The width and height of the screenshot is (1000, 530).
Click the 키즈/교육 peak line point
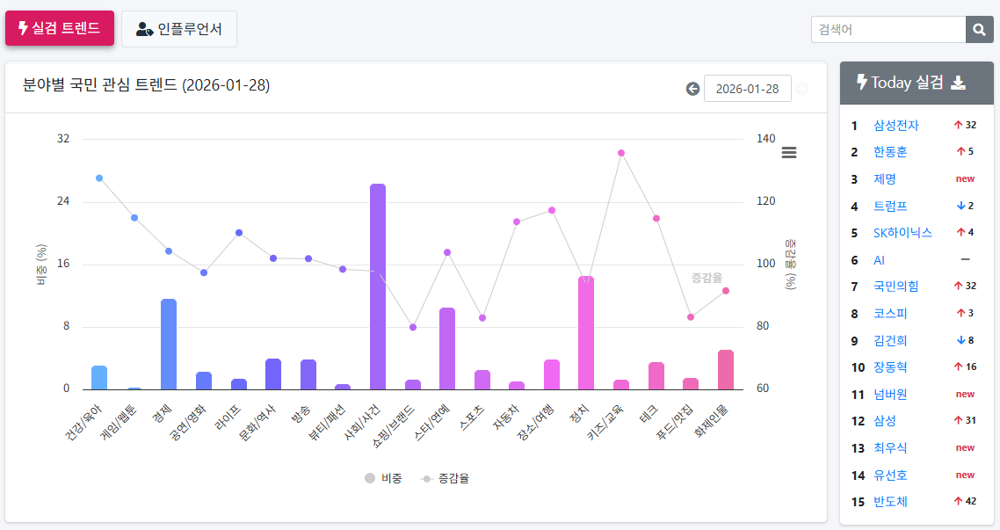coord(620,153)
